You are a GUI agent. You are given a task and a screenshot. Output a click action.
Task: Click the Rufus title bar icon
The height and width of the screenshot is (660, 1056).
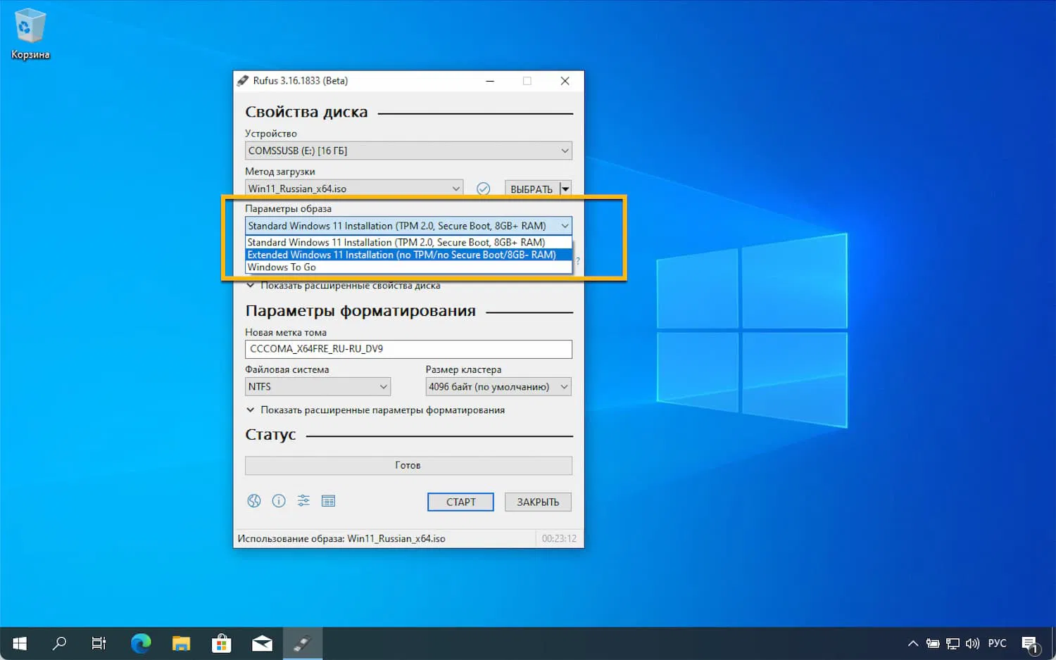(243, 81)
